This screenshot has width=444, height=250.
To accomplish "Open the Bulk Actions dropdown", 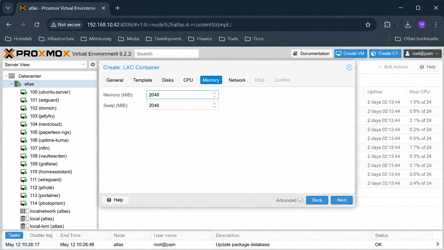I will point(395,67).
